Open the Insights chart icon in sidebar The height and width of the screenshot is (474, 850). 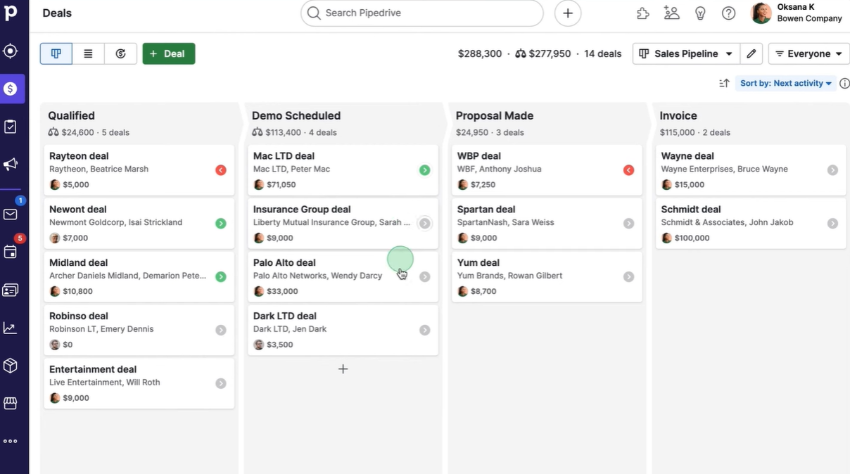pyautogui.click(x=10, y=327)
